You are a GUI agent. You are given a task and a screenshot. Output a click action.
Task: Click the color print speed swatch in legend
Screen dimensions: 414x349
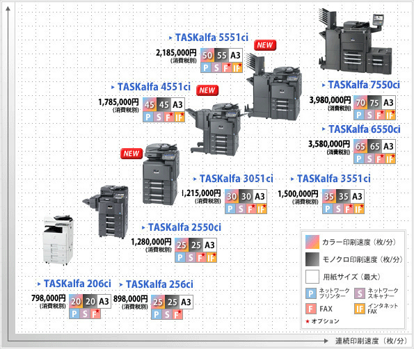pyautogui.click(x=312, y=242)
